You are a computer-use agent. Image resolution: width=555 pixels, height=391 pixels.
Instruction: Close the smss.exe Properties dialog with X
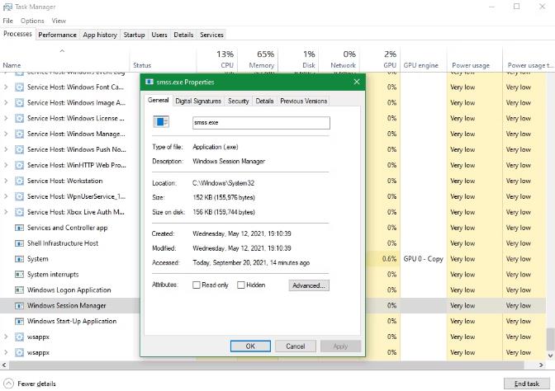click(x=357, y=82)
